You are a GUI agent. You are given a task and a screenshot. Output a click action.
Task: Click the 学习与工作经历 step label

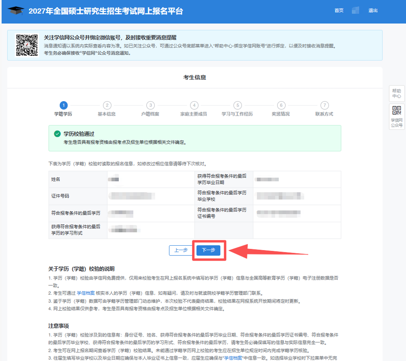coord(237,114)
